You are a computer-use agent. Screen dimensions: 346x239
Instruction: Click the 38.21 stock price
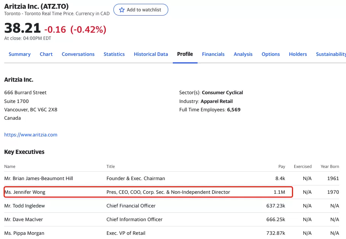[22, 28]
